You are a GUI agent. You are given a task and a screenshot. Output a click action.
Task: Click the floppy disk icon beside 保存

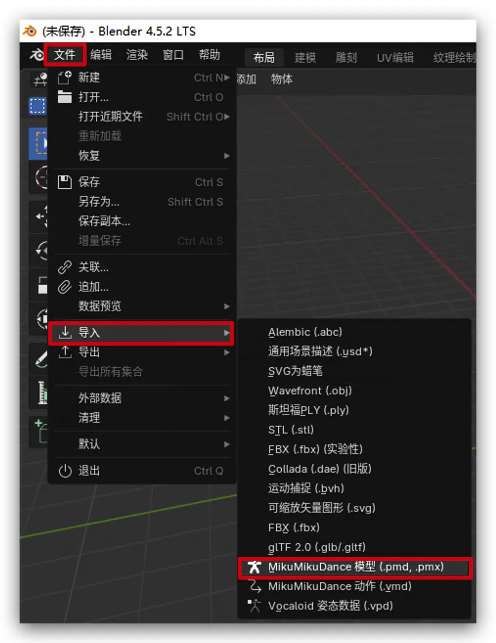tap(65, 182)
